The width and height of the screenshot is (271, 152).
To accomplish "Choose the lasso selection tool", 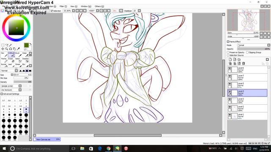I will tap(7, 45).
